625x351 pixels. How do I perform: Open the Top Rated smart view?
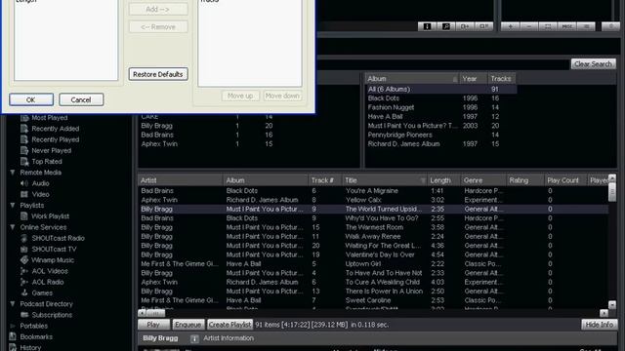coord(47,162)
